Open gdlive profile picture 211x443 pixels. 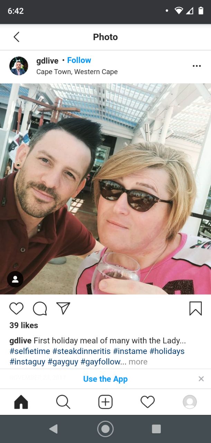[x=19, y=66]
